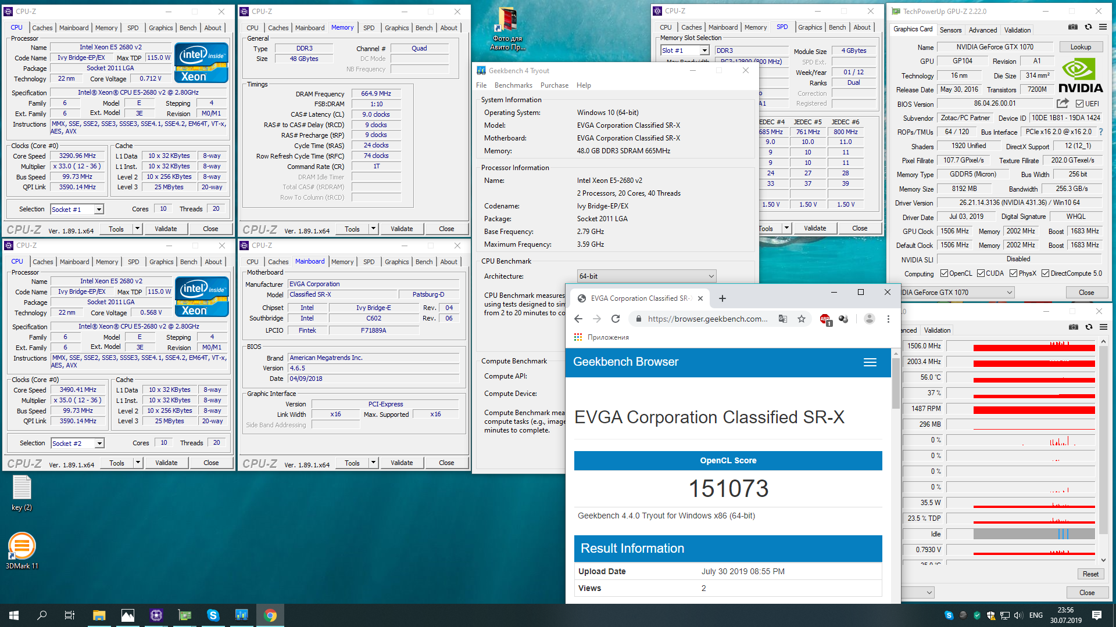Image resolution: width=1116 pixels, height=627 pixels.
Task: Click the refresh icon in GPU-Z Graphics Card window
Action: pos(1088,27)
